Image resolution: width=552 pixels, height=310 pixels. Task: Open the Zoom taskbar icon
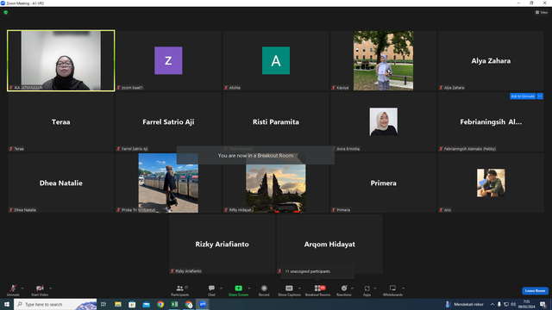(203, 304)
